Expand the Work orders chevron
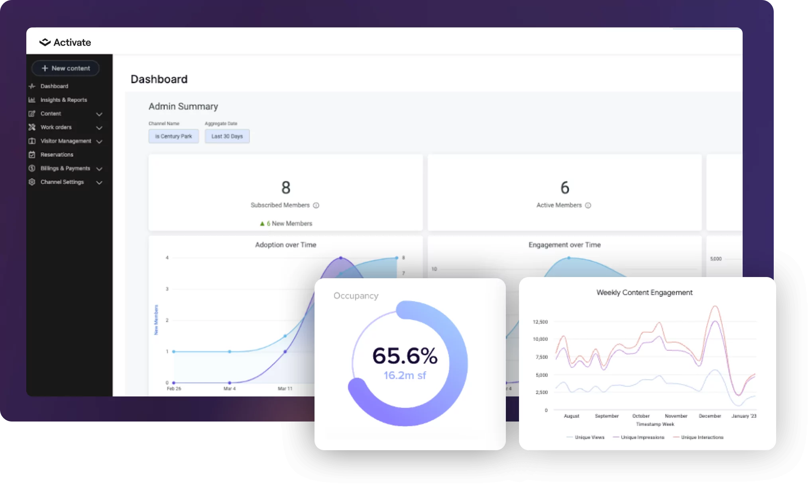This screenshot has height=486, width=812. point(99,128)
